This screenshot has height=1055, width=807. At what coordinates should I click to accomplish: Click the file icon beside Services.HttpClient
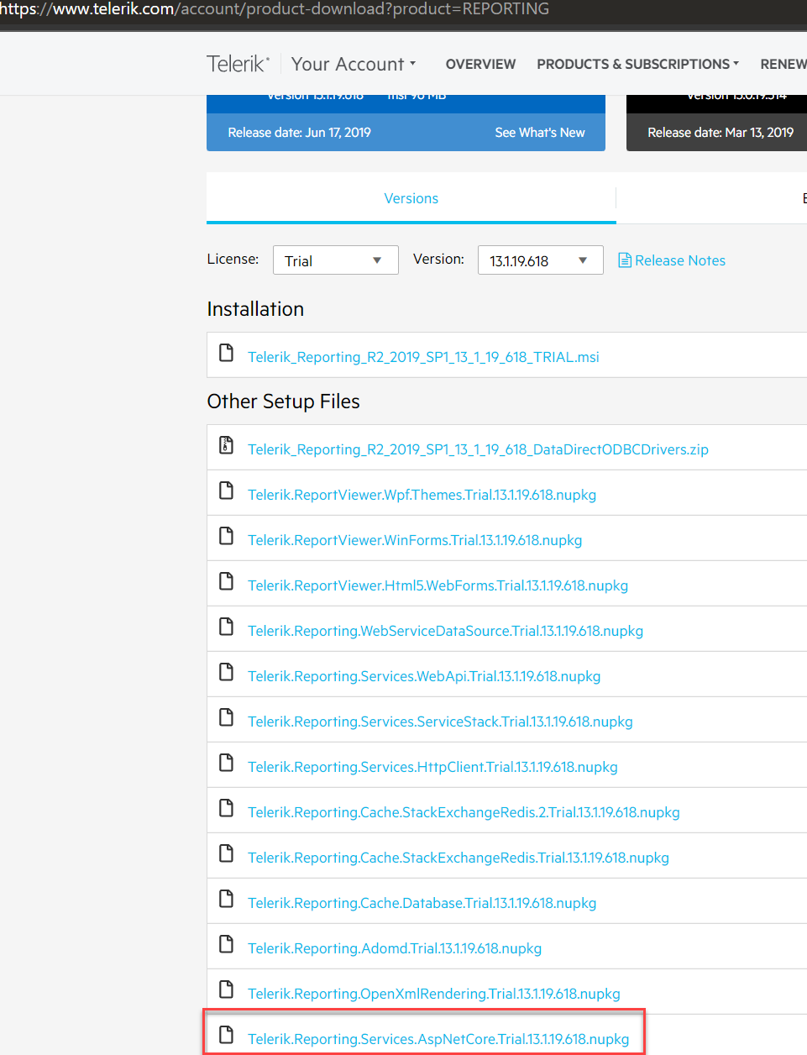point(226,763)
